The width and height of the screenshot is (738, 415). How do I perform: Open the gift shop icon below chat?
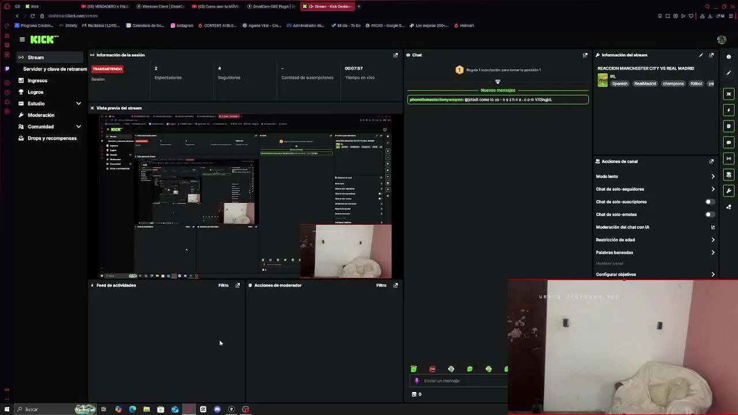coord(414,394)
